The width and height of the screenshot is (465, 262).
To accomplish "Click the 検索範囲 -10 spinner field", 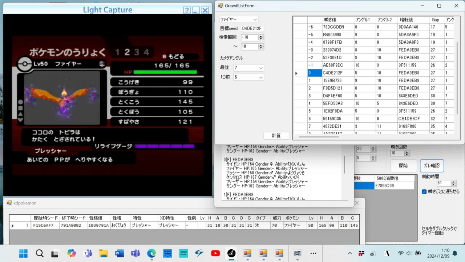I will coord(252,37).
